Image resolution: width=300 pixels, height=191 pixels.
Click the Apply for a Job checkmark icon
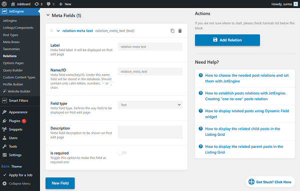click(5, 175)
